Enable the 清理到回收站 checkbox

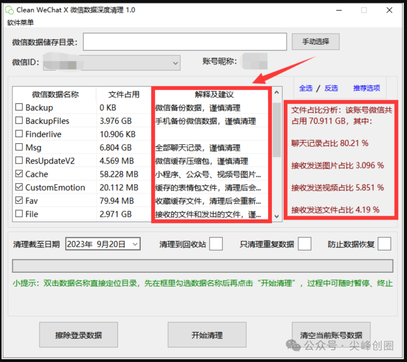click(x=216, y=244)
